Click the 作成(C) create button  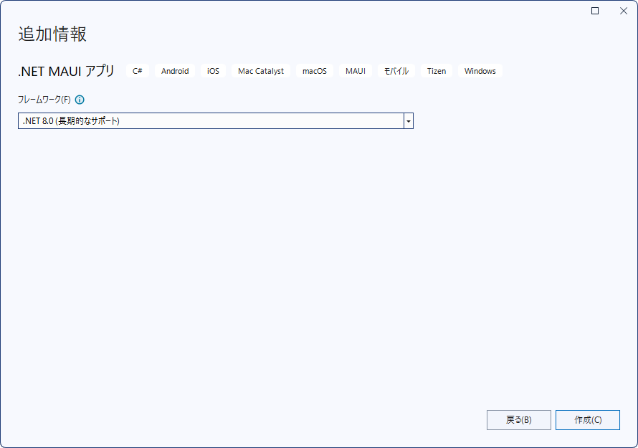click(x=588, y=420)
